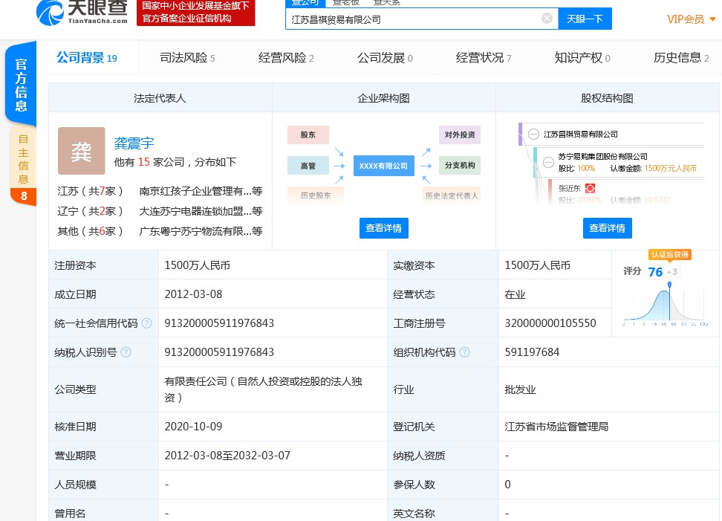Click the 分支机构 box in structure diagram
The image size is (722, 521).
pyautogui.click(x=460, y=166)
